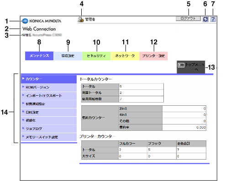Select 状態通知設定 in the sidebar
The image size is (236, 181).
tap(49, 104)
